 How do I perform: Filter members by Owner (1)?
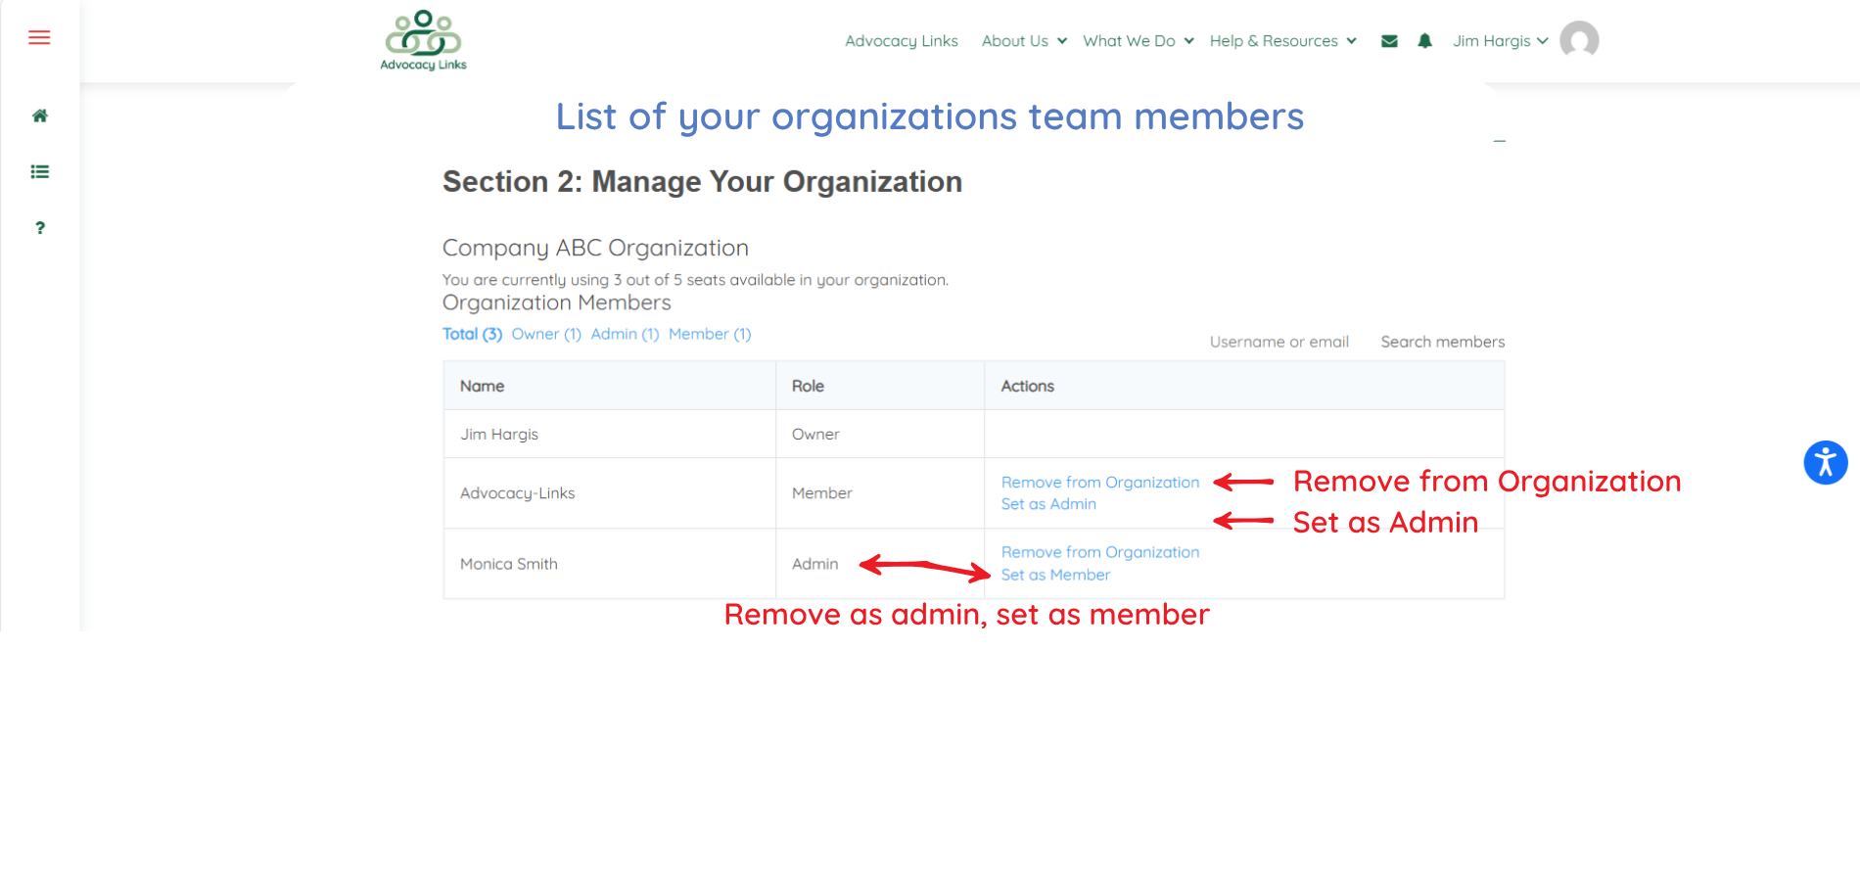tap(546, 334)
